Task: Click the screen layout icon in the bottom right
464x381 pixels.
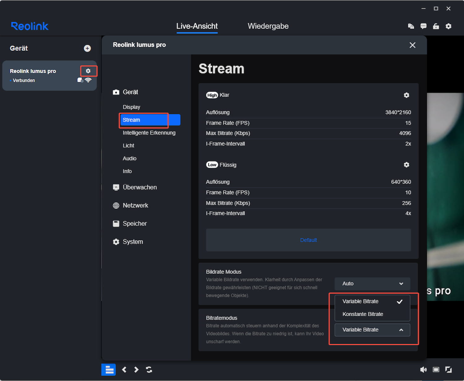Action: [x=436, y=370]
